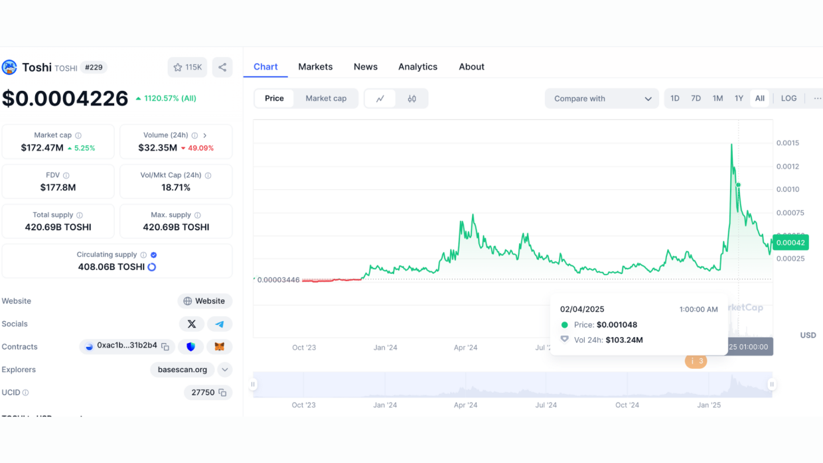Toggle LOG scale on chart
The image size is (823, 463).
[x=788, y=98]
